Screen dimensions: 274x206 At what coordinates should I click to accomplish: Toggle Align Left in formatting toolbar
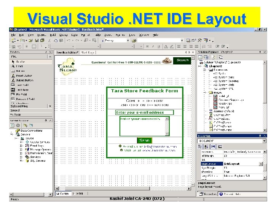(x=179, y=47)
